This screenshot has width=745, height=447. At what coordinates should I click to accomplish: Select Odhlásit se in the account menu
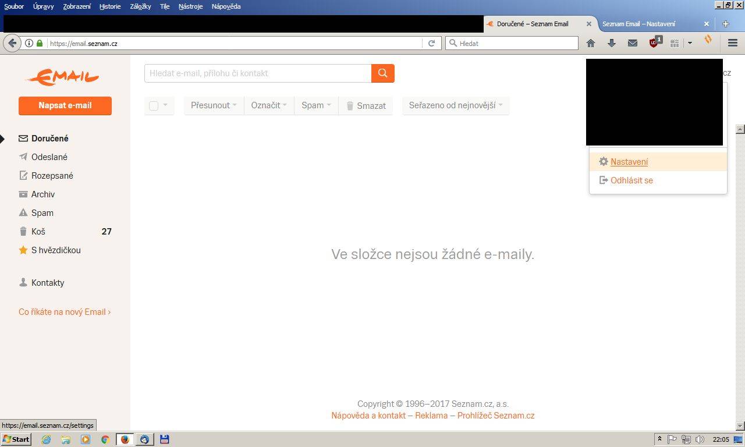tap(658, 180)
